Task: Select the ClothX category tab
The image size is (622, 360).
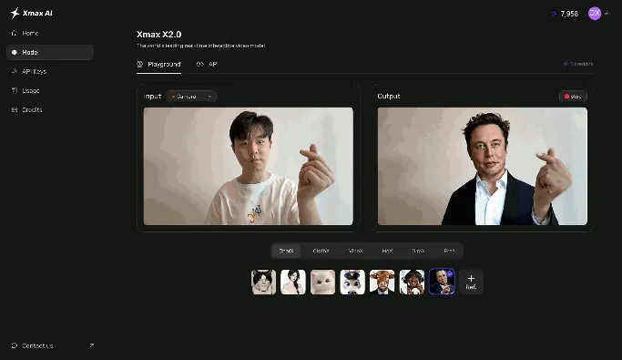Action: (x=321, y=251)
